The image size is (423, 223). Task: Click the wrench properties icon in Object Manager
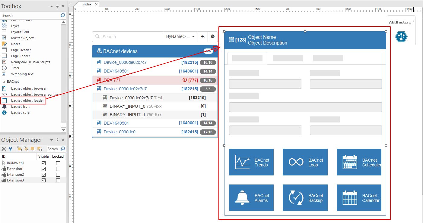pyautogui.click(x=11, y=149)
